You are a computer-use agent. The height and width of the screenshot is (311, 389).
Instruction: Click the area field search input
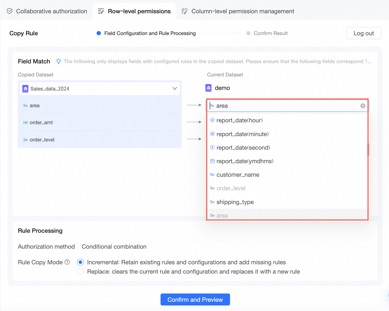[x=287, y=106]
